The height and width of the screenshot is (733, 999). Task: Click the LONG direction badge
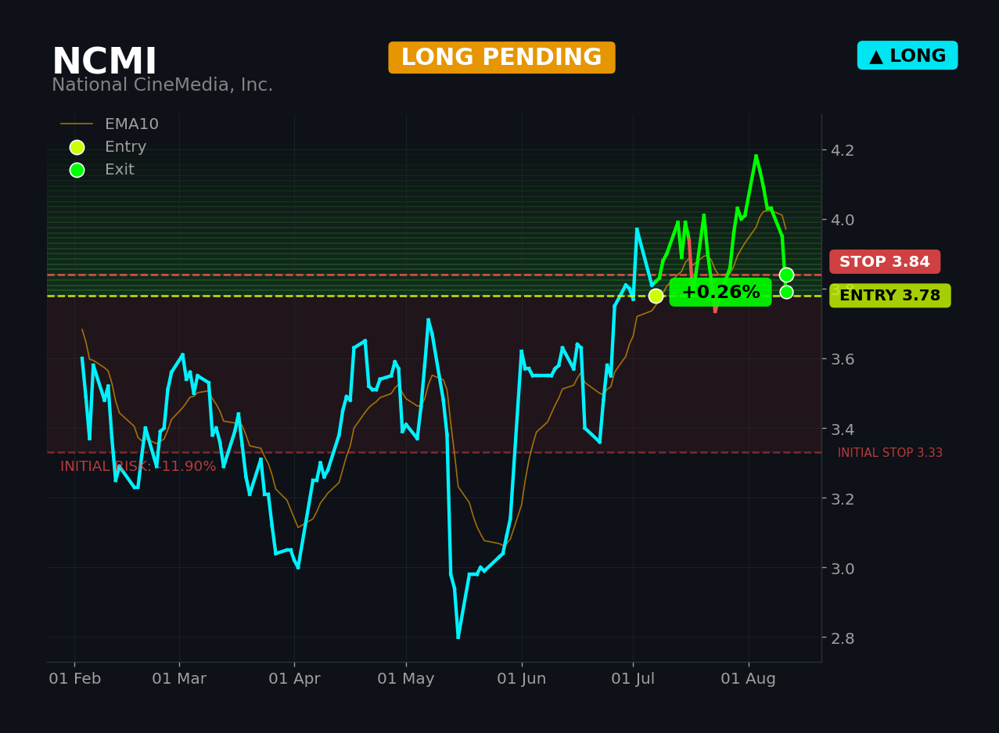pyautogui.click(x=907, y=56)
